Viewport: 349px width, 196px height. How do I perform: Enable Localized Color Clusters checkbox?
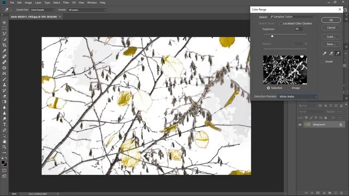281,23
